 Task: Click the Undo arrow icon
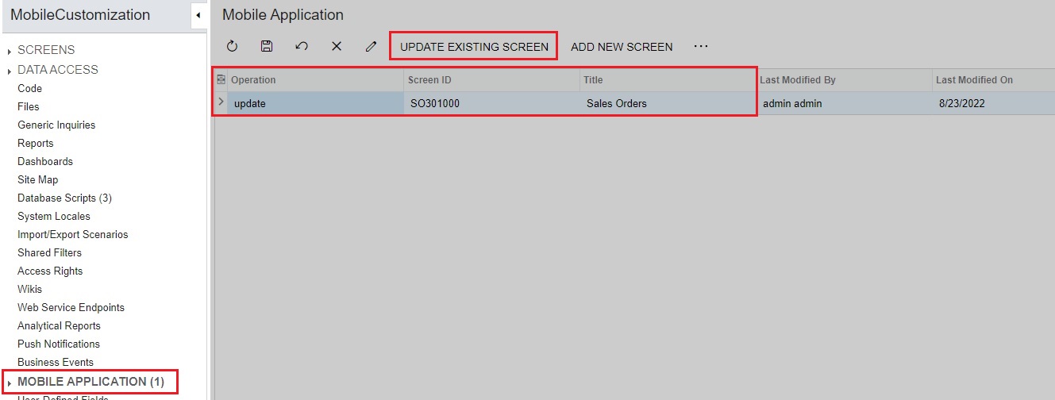coord(302,47)
